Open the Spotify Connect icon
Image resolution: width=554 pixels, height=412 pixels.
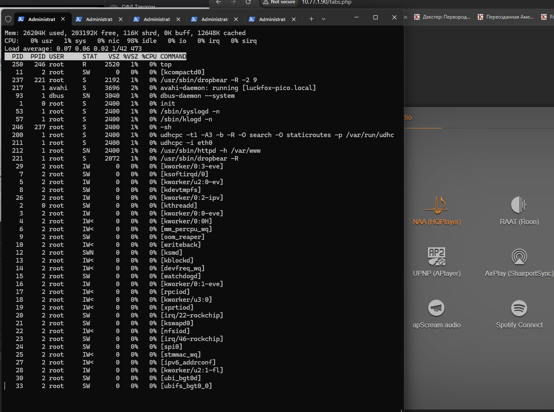coord(519,308)
